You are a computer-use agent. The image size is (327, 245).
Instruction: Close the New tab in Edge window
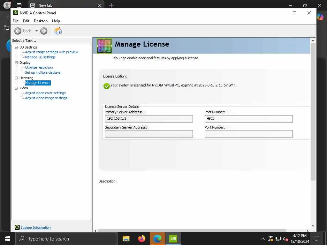[100, 6]
